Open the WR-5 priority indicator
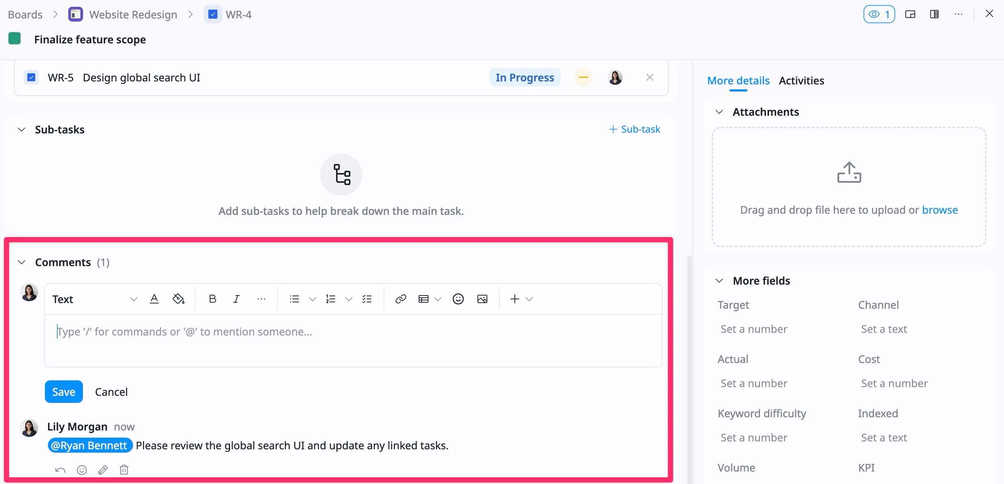 583,78
